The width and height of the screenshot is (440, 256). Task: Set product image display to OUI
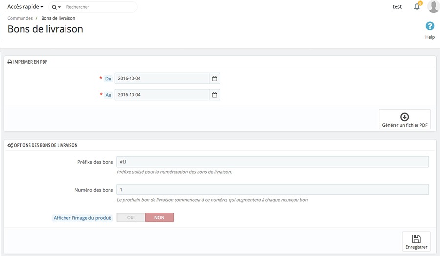[x=131, y=217]
